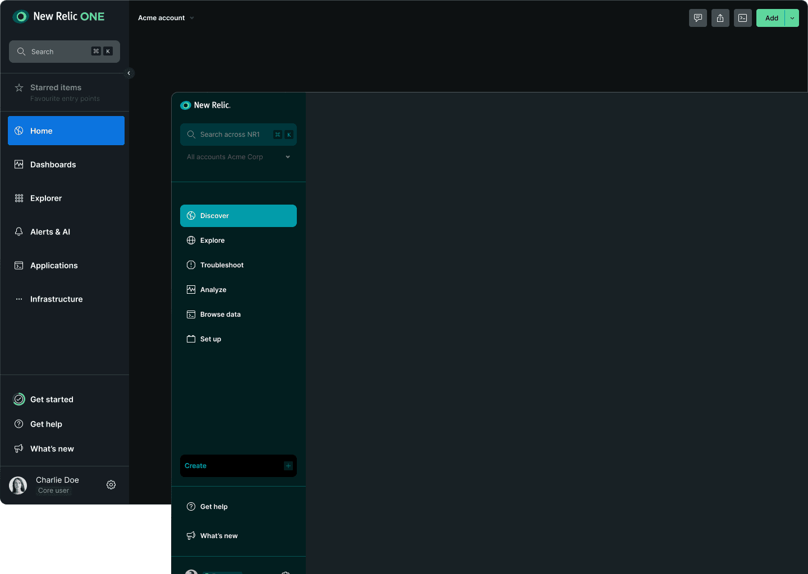Click the plus icon on Create button
Image resolution: width=808 pixels, height=574 pixels.
[x=288, y=466]
